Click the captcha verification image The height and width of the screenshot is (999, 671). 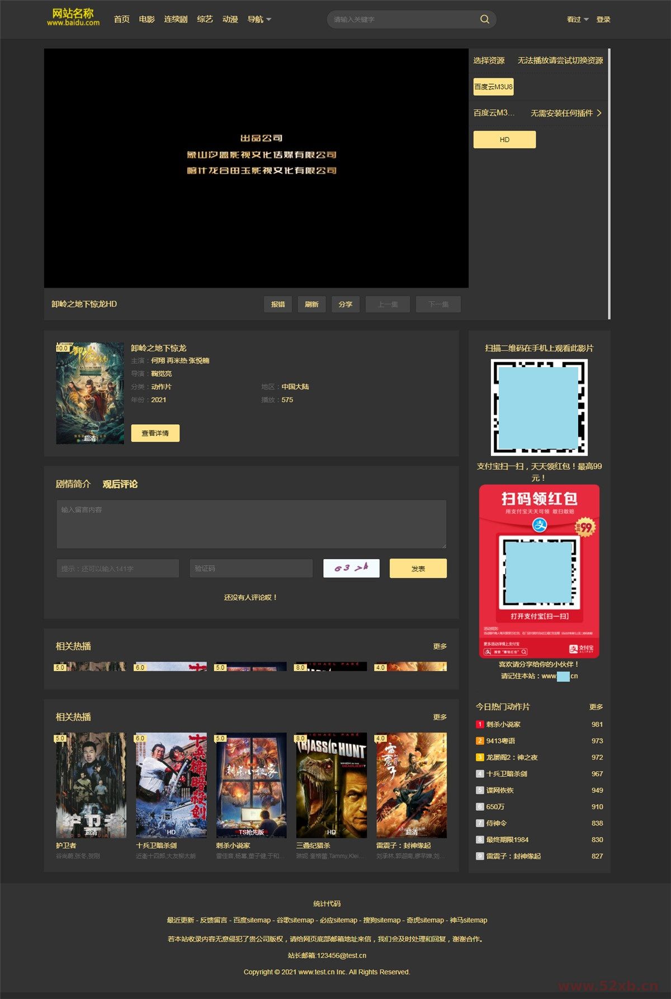tap(351, 568)
